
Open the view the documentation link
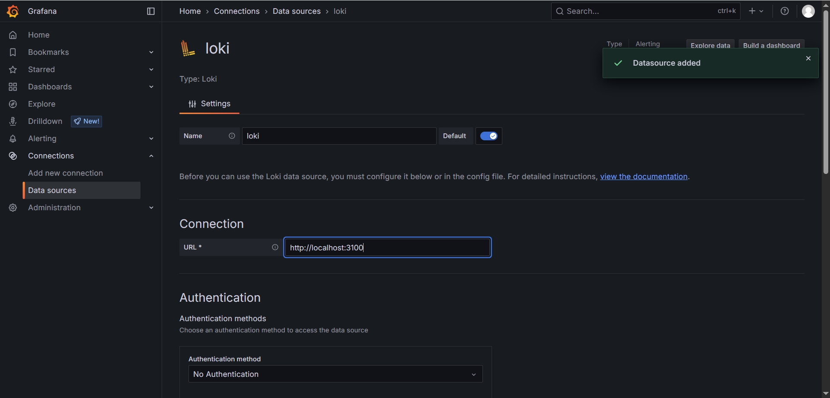[x=643, y=177]
